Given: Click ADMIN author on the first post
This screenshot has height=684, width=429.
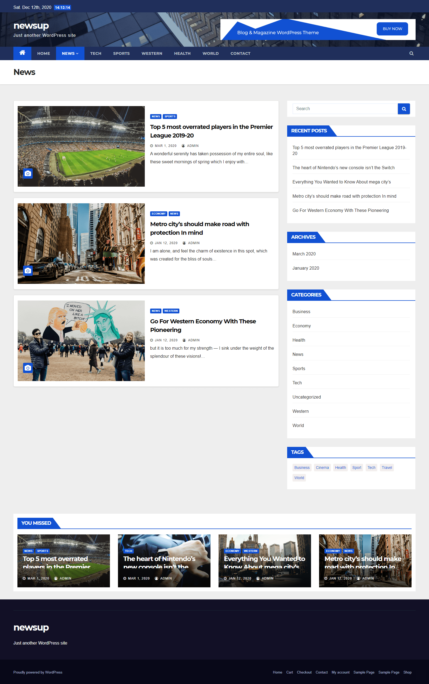Looking at the screenshot, I should (x=190, y=146).
